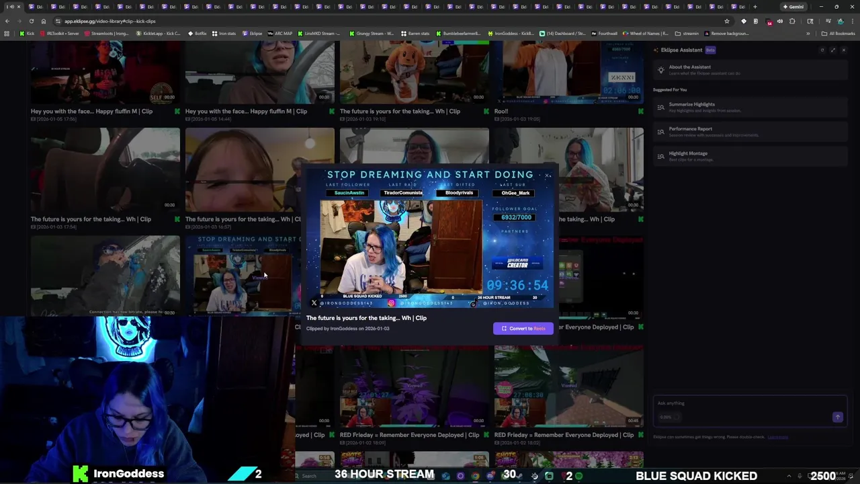This screenshot has width=860, height=484.
Task: Click the Kick icon on the Roo!! clip
Action: click(640, 111)
